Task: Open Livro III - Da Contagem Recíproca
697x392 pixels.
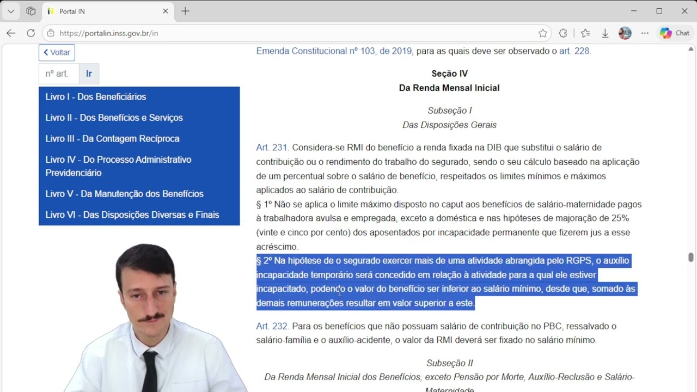Action: pos(139,139)
